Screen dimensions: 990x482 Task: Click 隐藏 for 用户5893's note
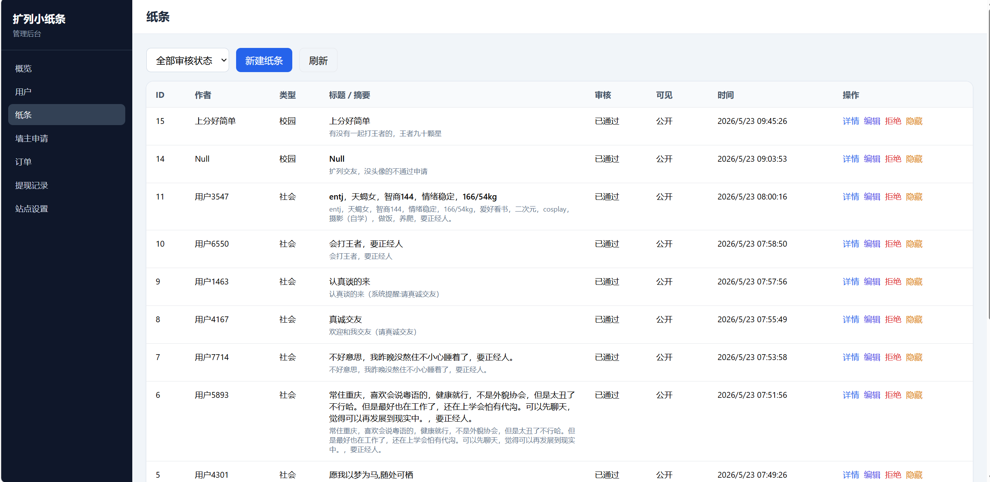[x=914, y=395]
